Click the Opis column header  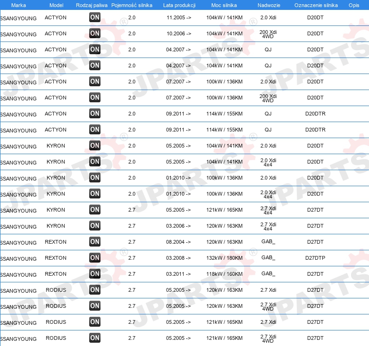354,5
